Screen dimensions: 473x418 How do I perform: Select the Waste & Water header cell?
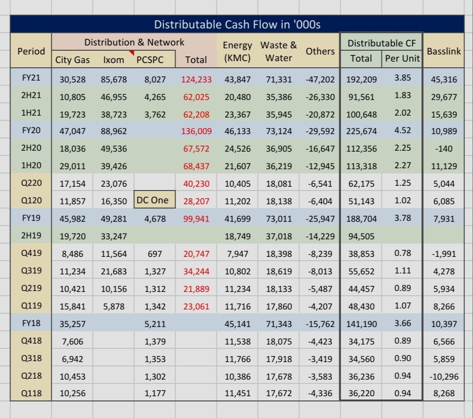278,52
